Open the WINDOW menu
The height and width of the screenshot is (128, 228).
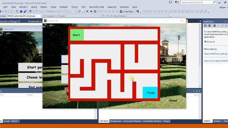coord(124,7)
